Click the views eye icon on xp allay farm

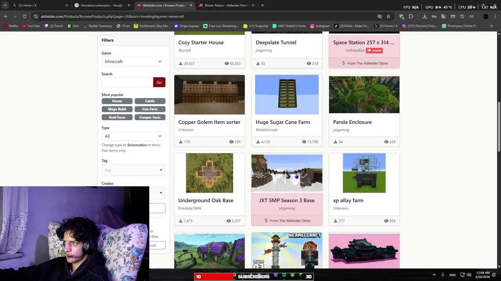tap(386, 221)
